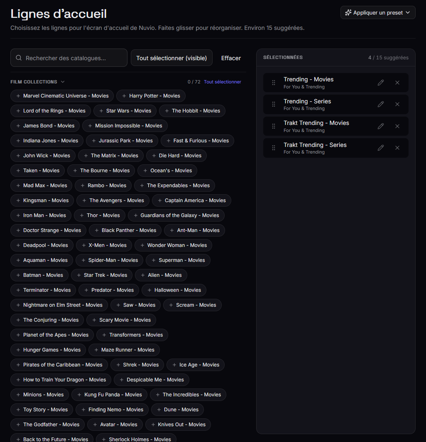This screenshot has width=426, height=442.
Task: Remove Trakt Trending - Movies row
Action: [x=397, y=126]
